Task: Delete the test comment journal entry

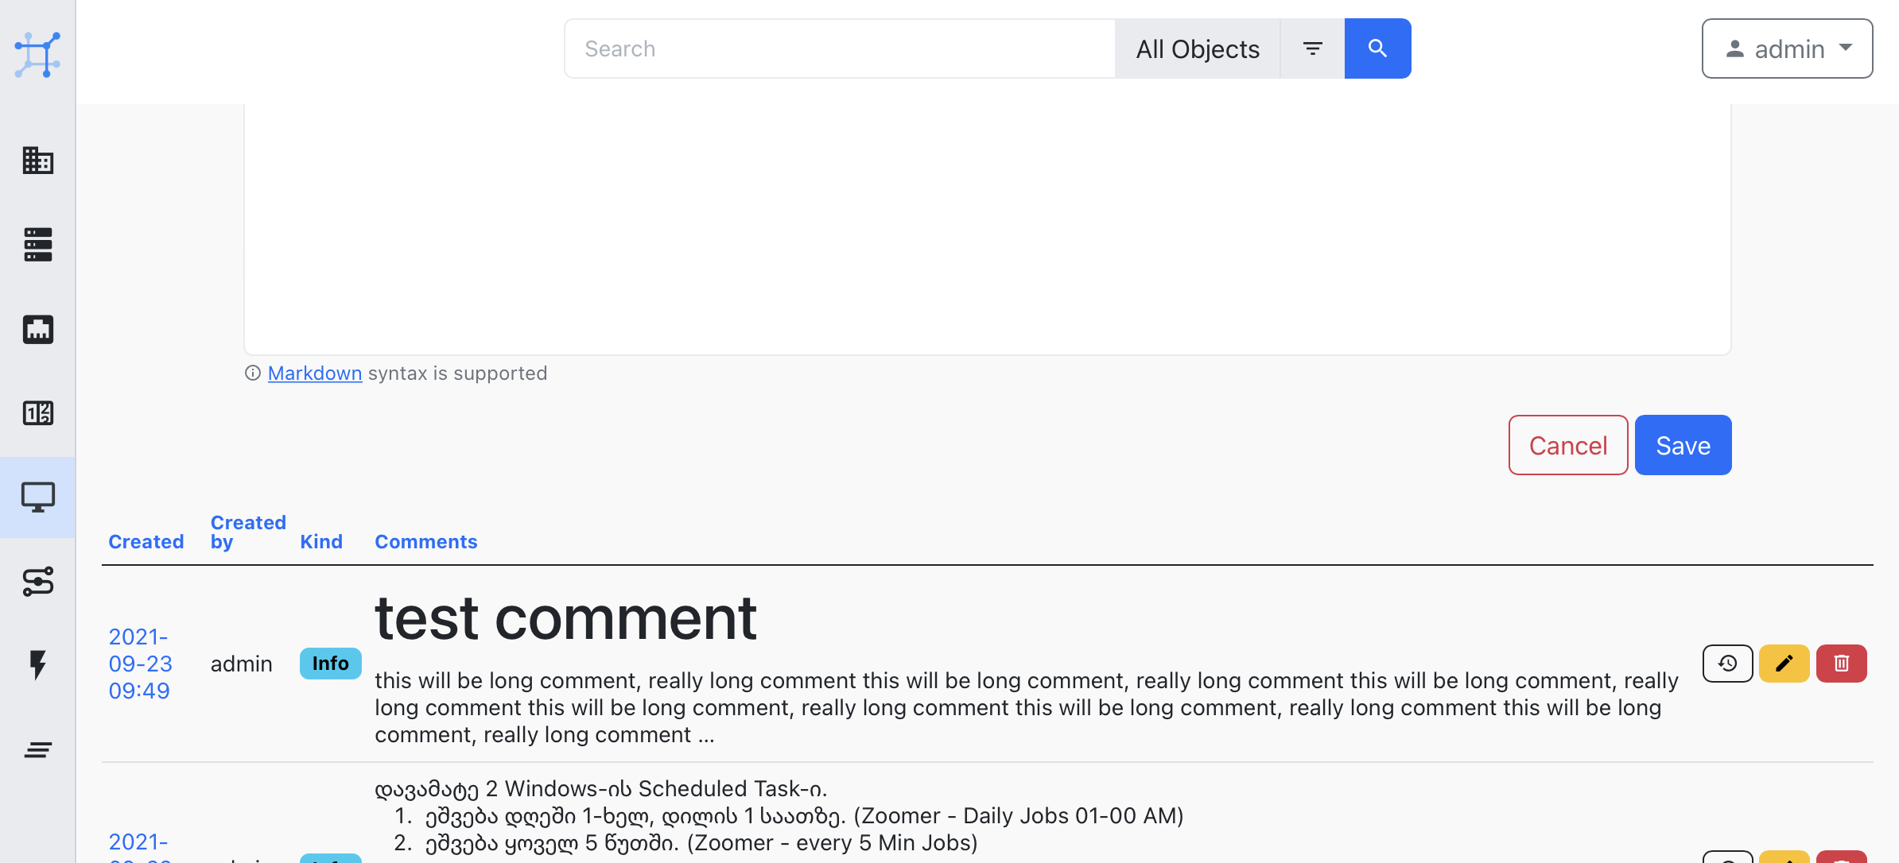Action: point(1841,664)
